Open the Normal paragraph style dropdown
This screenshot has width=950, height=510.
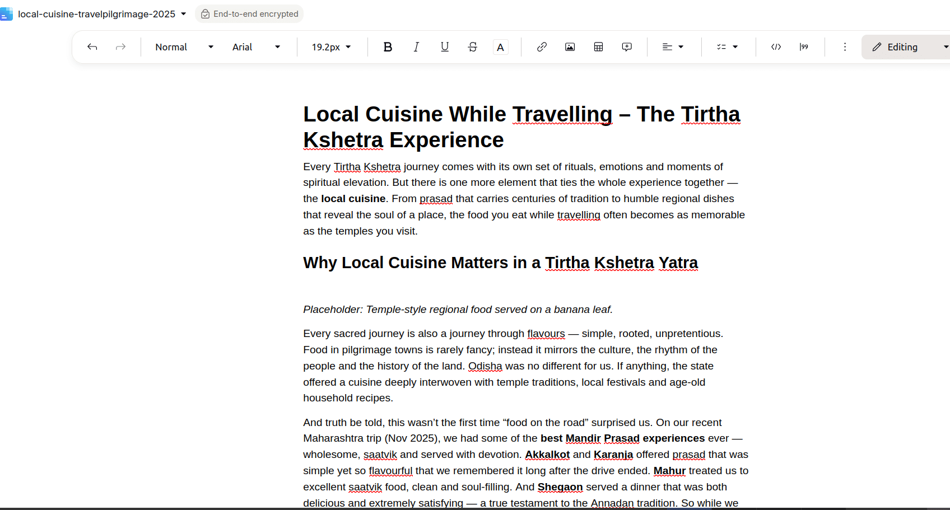coord(184,47)
